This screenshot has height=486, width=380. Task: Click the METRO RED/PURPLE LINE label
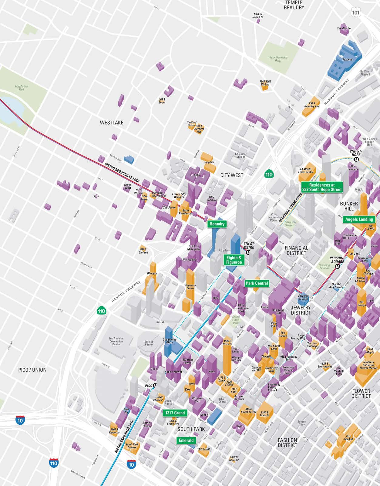coord(121,173)
